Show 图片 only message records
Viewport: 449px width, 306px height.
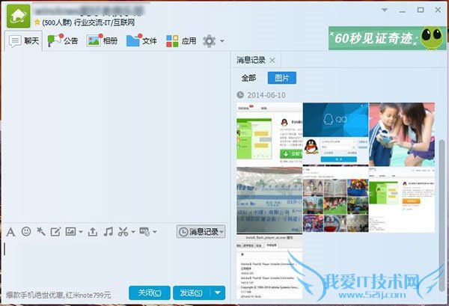coord(282,78)
